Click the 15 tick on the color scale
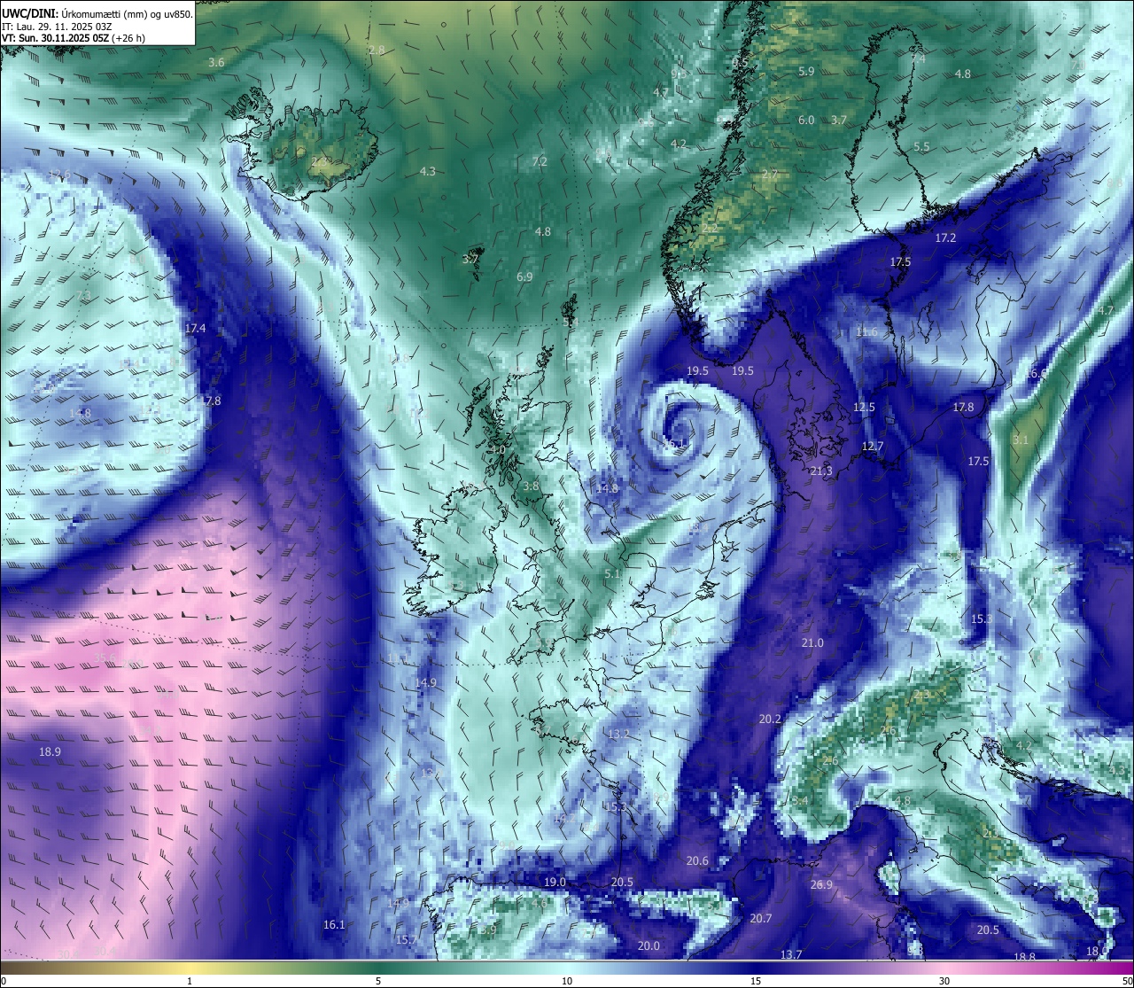Image resolution: width=1134 pixels, height=988 pixels. [x=755, y=981]
